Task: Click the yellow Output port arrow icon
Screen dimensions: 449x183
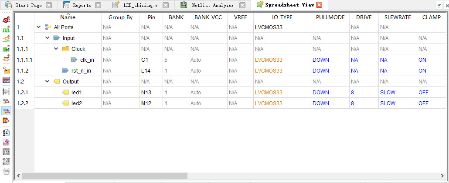Action: (x=57, y=81)
